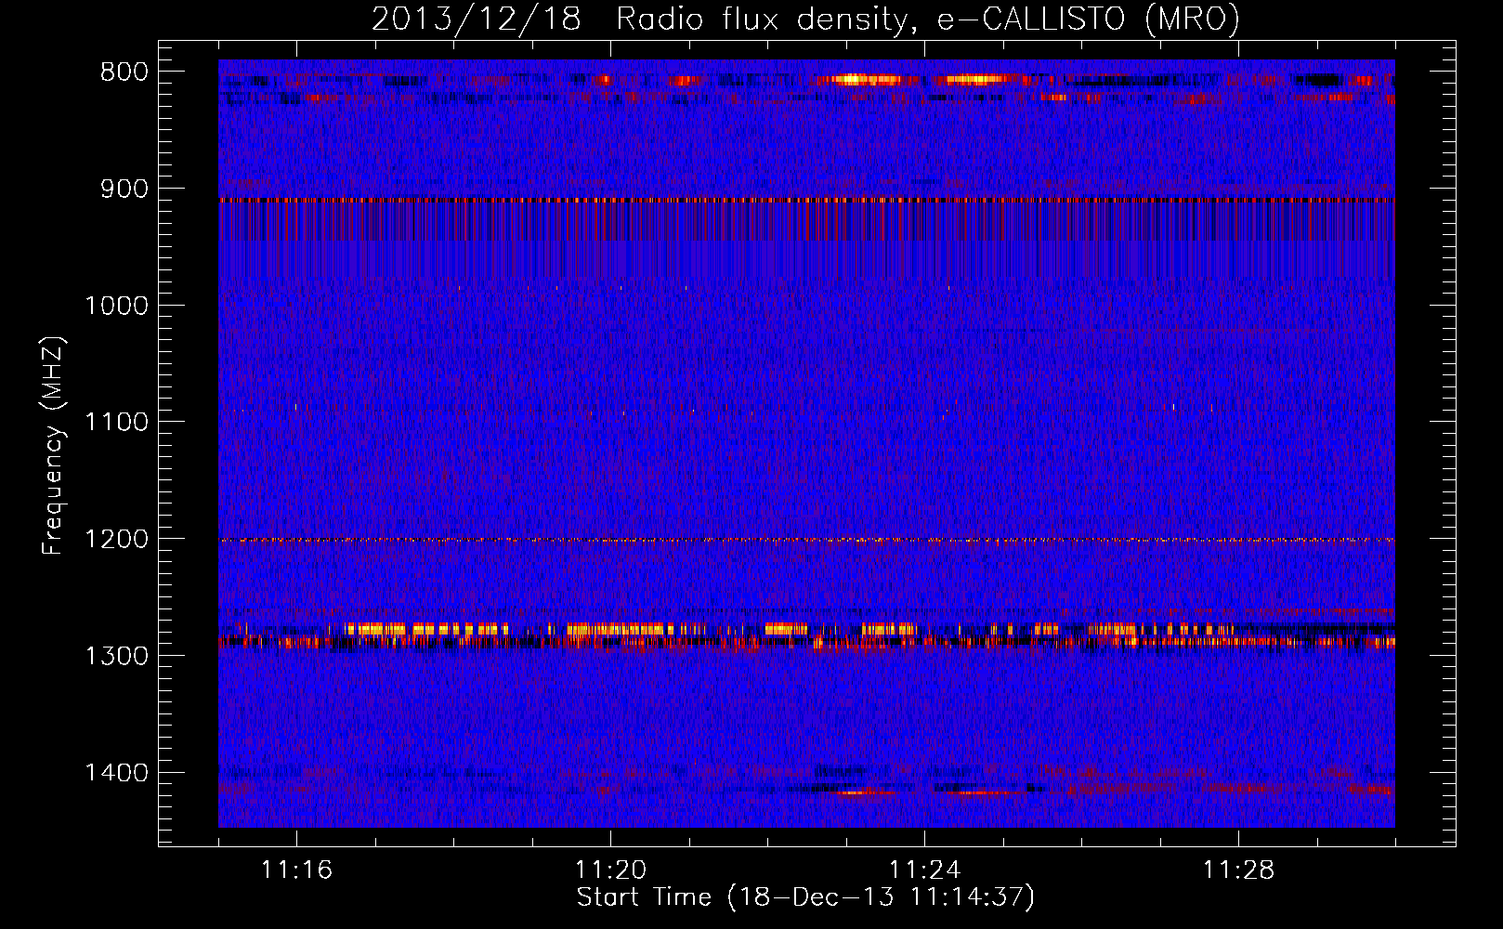Image resolution: width=1503 pixels, height=929 pixels.
Task: Click the 1100 frequency tick label
Action: click(x=116, y=423)
